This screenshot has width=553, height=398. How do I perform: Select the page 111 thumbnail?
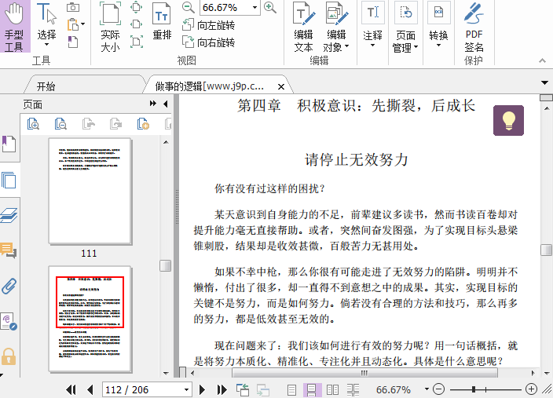point(90,192)
